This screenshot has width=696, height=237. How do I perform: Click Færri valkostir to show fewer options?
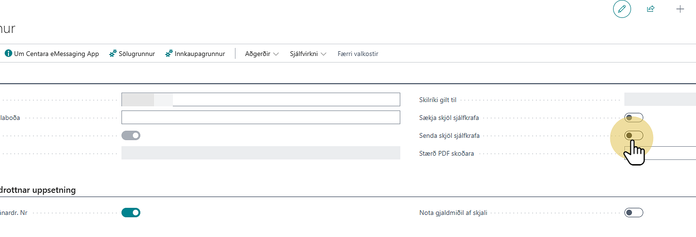pyautogui.click(x=358, y=54)
